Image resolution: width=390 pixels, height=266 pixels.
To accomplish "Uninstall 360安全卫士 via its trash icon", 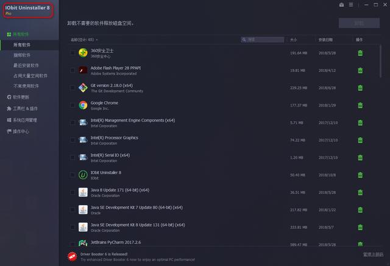I will pos(360,53).
